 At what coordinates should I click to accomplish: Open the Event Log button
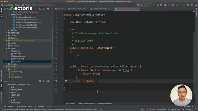(x=189, y=106)
